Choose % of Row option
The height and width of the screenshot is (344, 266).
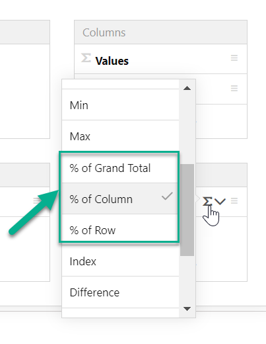pos(121,230)
